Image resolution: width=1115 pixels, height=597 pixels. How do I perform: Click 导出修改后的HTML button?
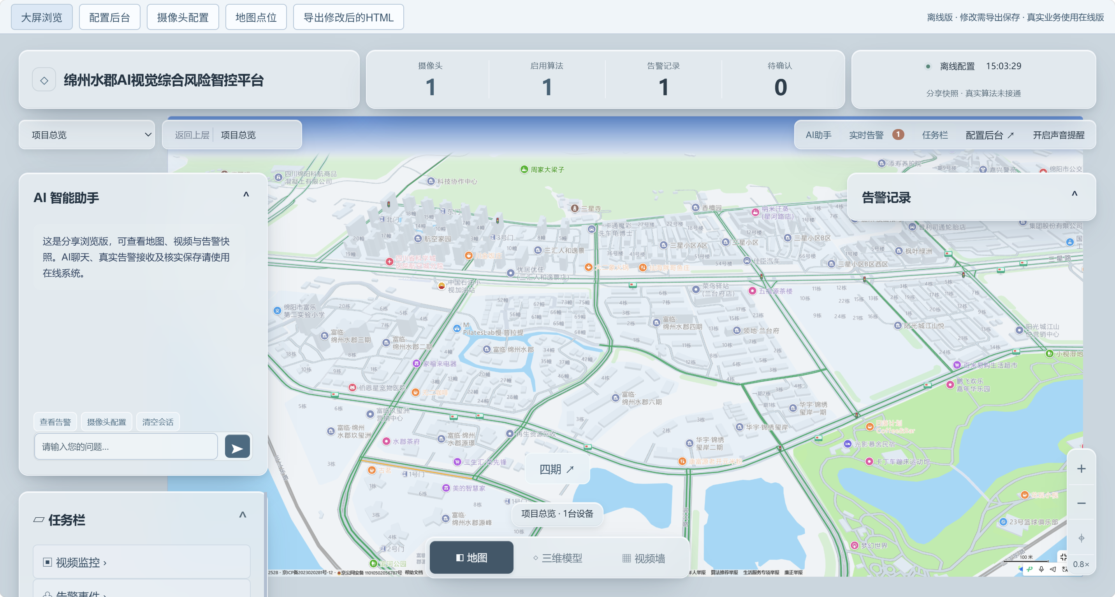pyautogui.click(x=348, y=17)
